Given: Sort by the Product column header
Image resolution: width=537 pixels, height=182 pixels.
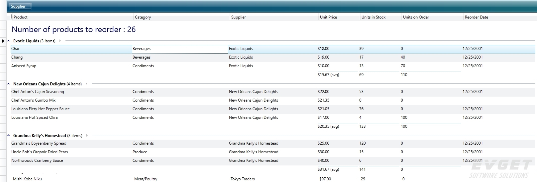Looking at the screenshot, I should click(x=72, y=17).
